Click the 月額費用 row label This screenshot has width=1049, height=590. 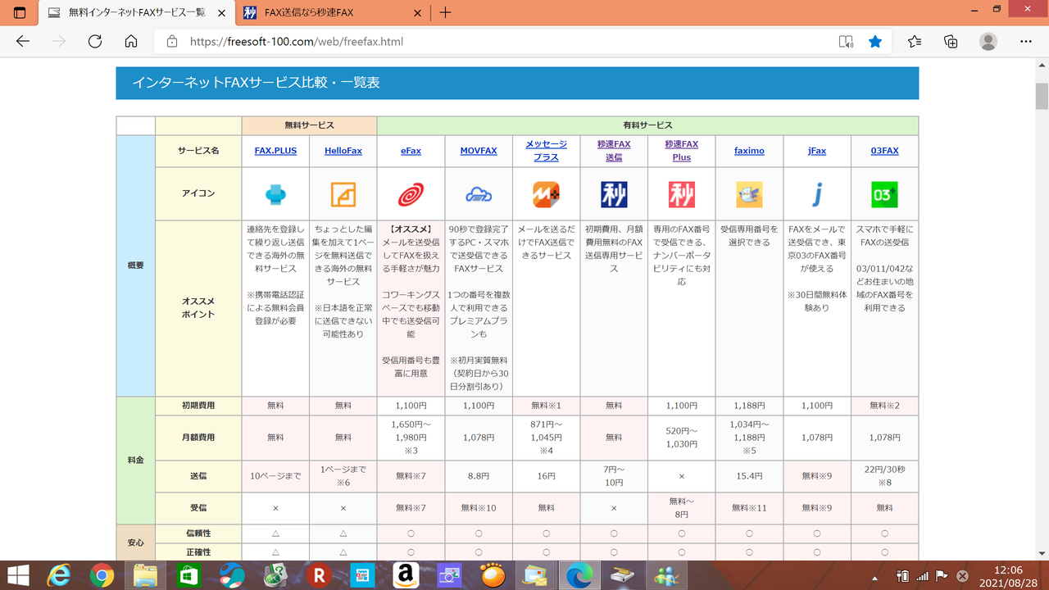pyautogui.click(x=198, y=438)
